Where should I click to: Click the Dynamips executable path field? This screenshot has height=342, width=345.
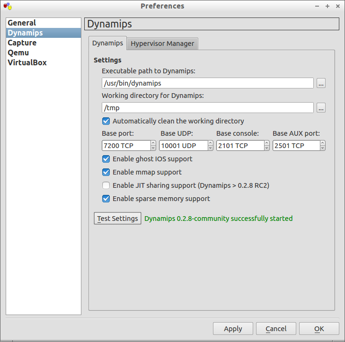207,83
